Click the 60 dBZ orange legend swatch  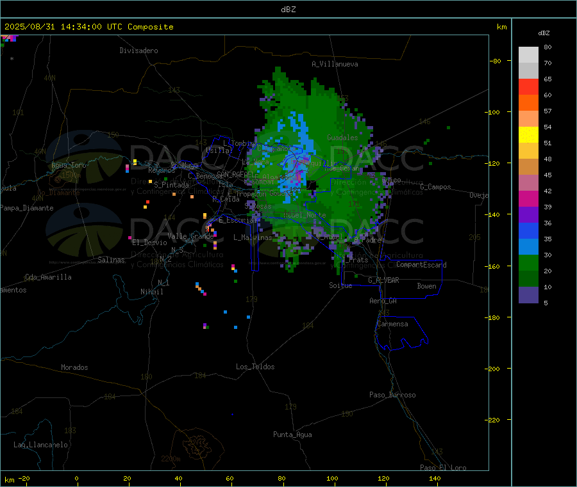528,103
